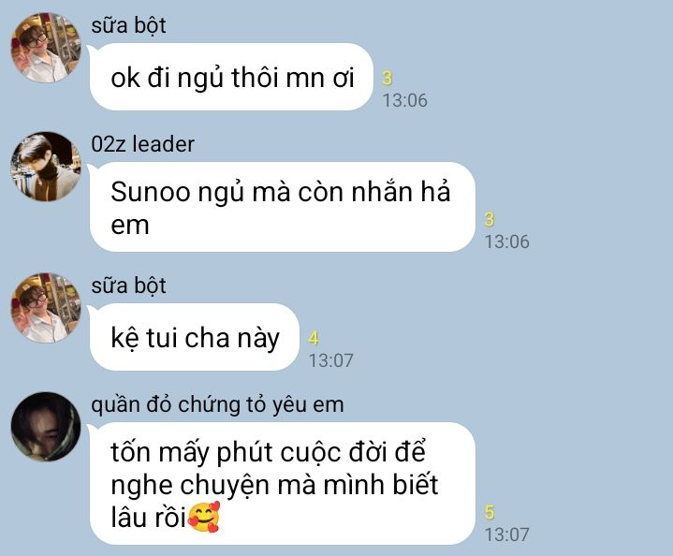Select the "tốn mấy phút cuộc đời" message bubble
The height and width of the screenshot is (556, 673).
click(x=283, y=483)
